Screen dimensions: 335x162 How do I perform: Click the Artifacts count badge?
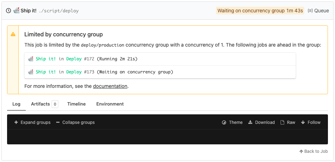pos(55,104)
